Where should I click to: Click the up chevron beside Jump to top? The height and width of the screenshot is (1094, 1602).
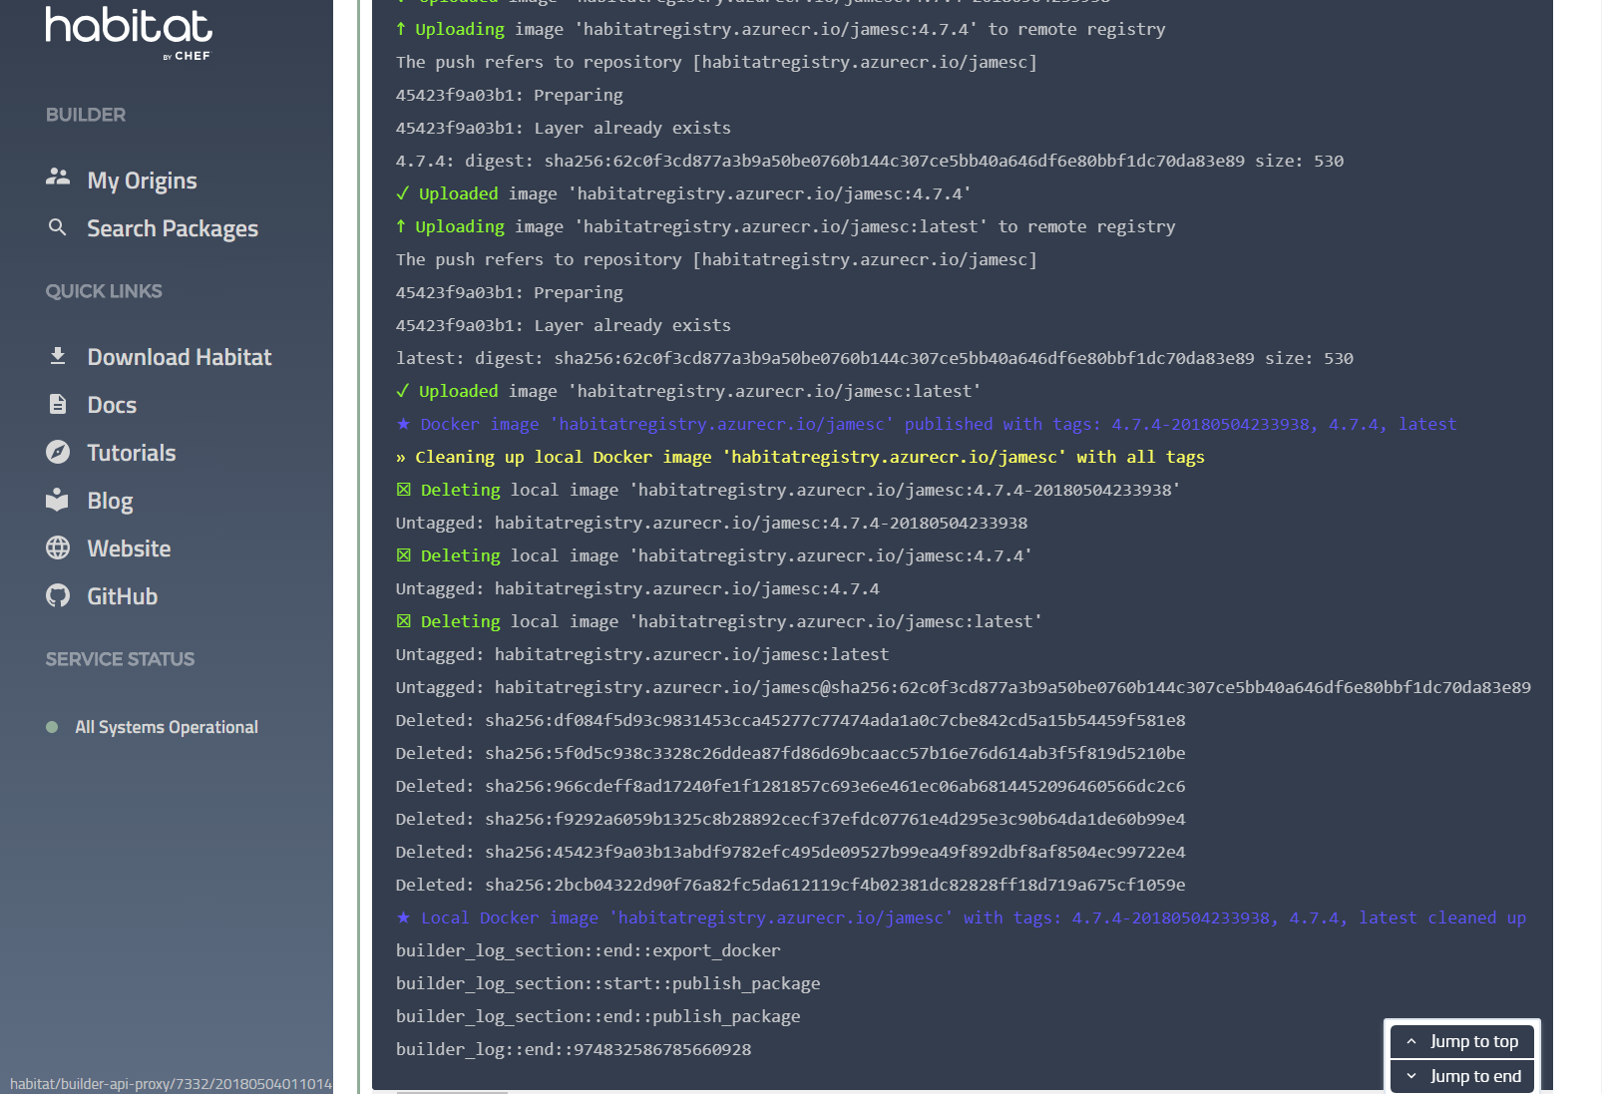[x=1411, y=1041]
